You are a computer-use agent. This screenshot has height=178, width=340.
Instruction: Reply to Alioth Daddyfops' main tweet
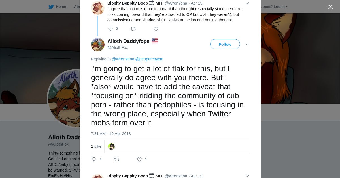tap(94, 159)
